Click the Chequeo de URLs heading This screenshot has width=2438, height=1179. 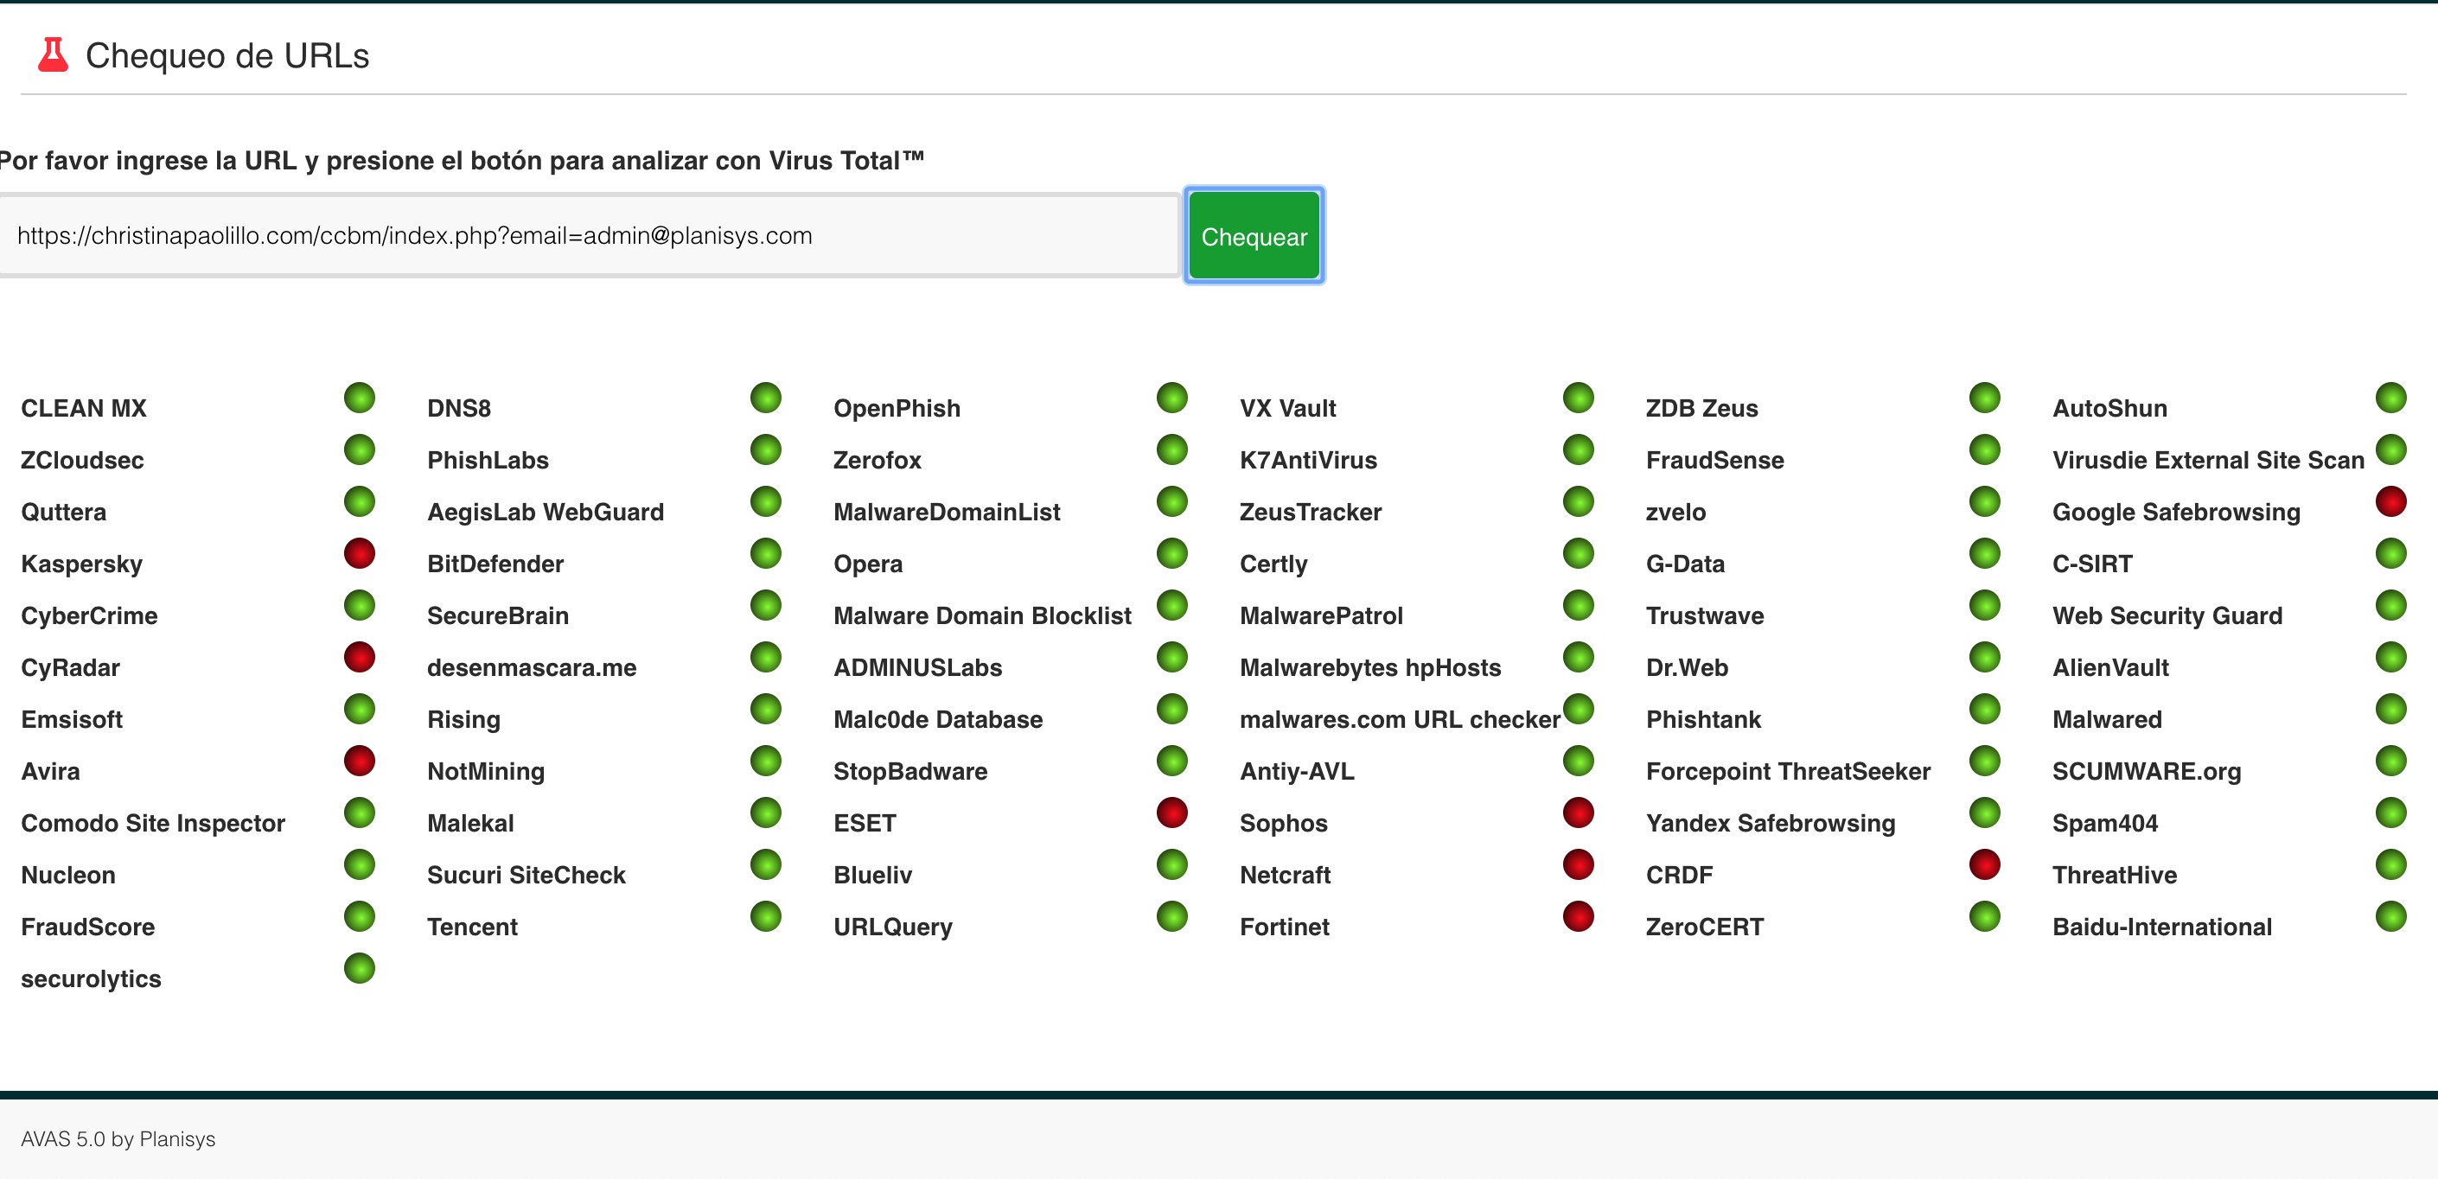227,56
